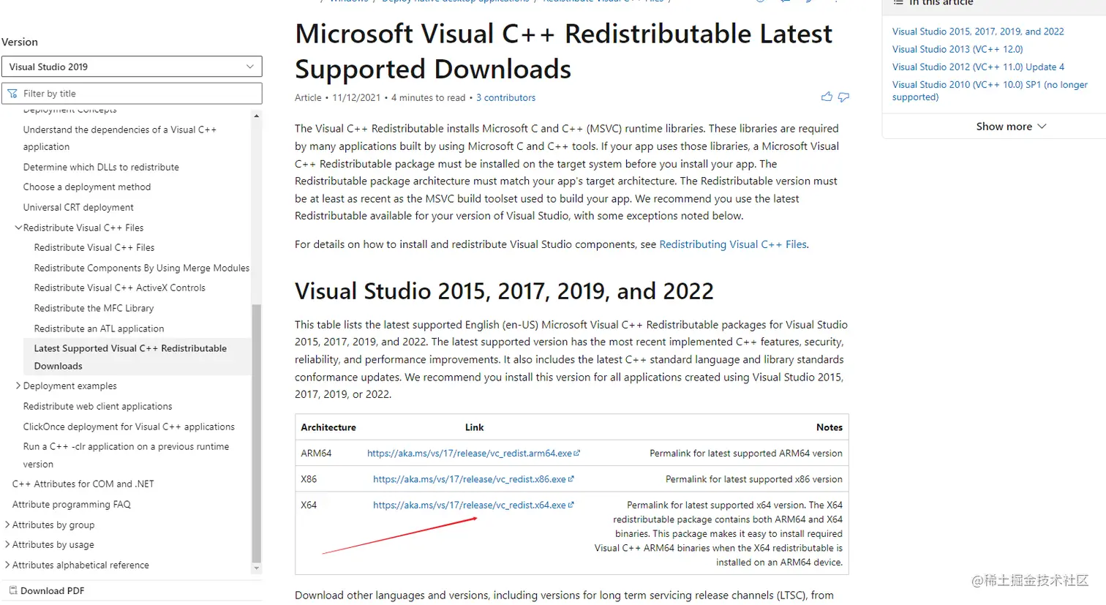Open Determine which DLLs to redistribute

click(x=101, y=167)
